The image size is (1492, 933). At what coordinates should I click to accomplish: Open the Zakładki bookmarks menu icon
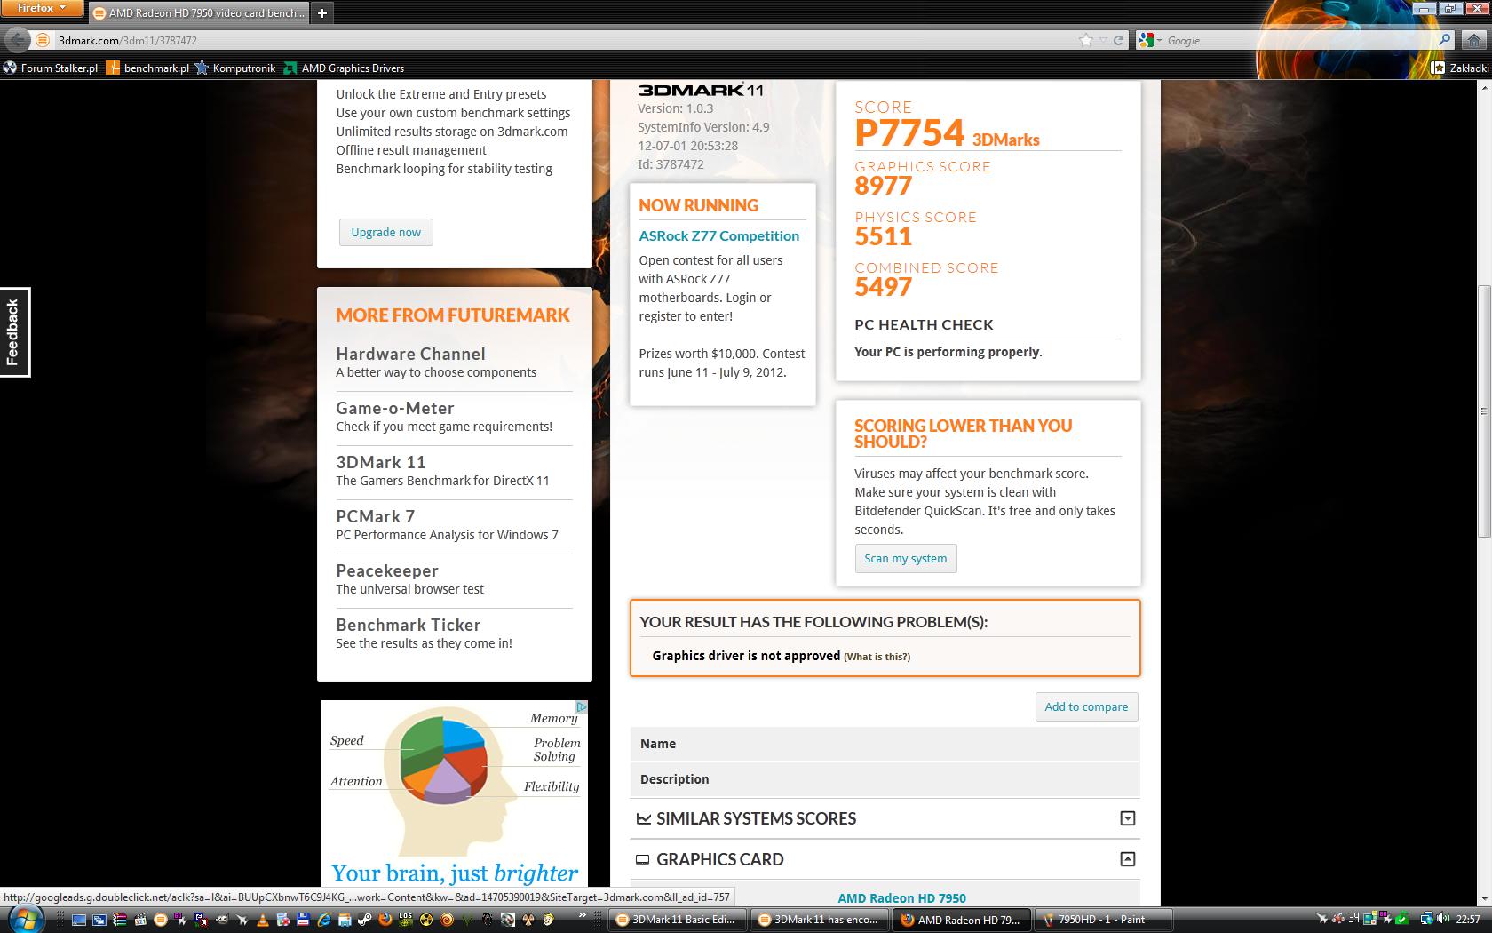point(1439,68)
